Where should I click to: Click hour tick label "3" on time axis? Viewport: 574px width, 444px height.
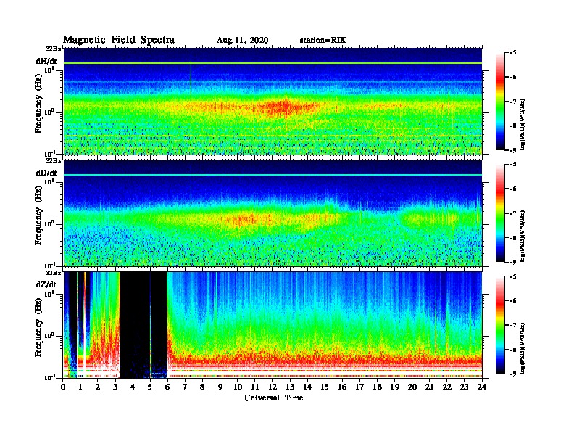click(115, 387)
